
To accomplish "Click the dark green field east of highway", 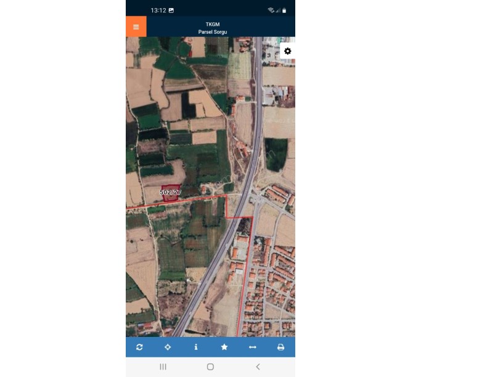I will (x=276, y=155).
